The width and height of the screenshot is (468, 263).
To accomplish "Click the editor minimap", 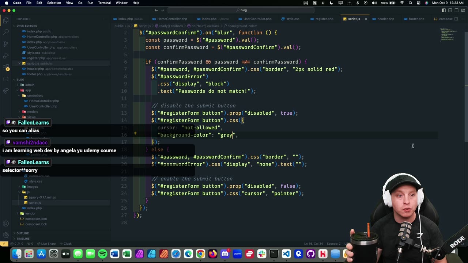I will pyautogui.click(x=447, y=35).
